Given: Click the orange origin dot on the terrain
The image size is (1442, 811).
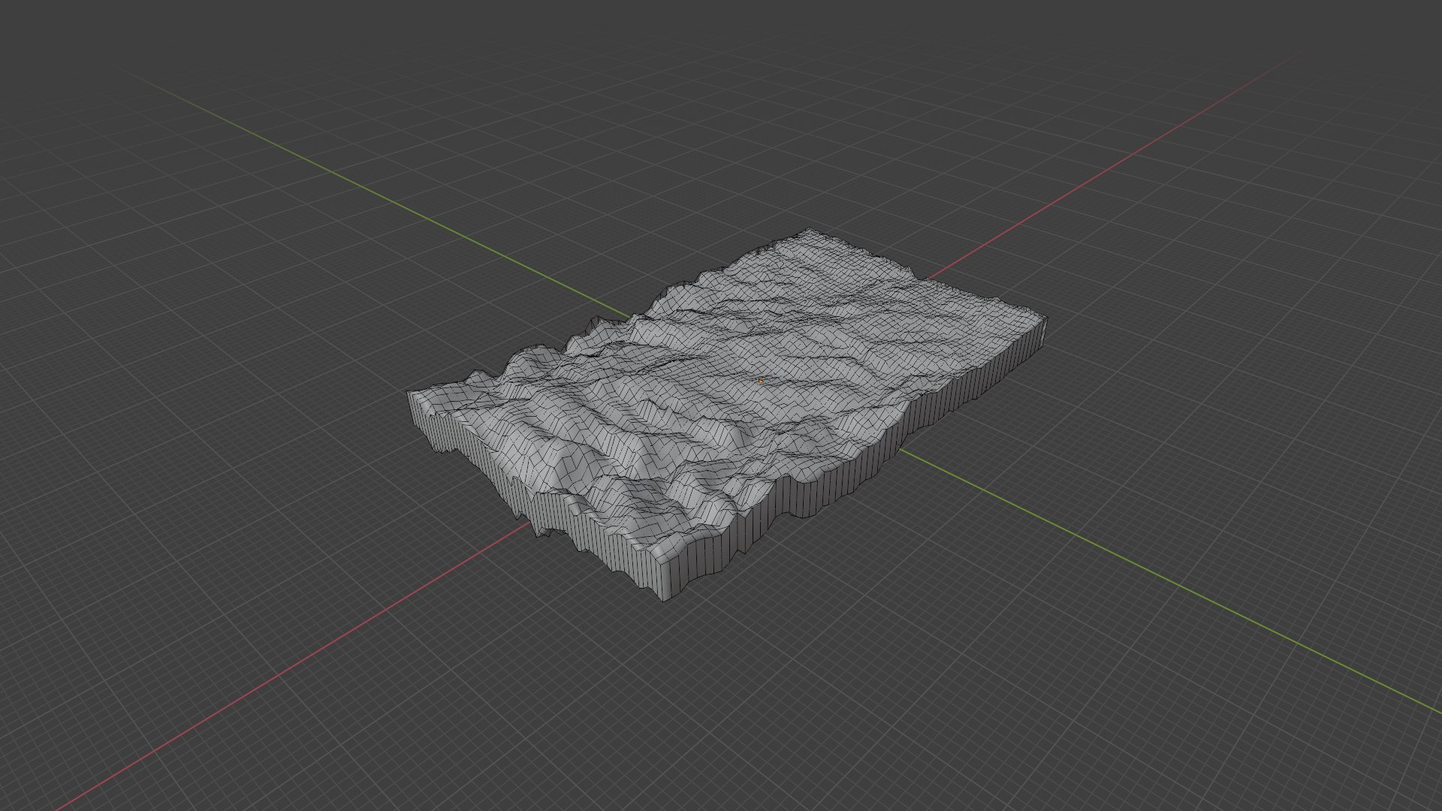Looking at the screenshot, I should pyautogui.click(x=761, y=381).
